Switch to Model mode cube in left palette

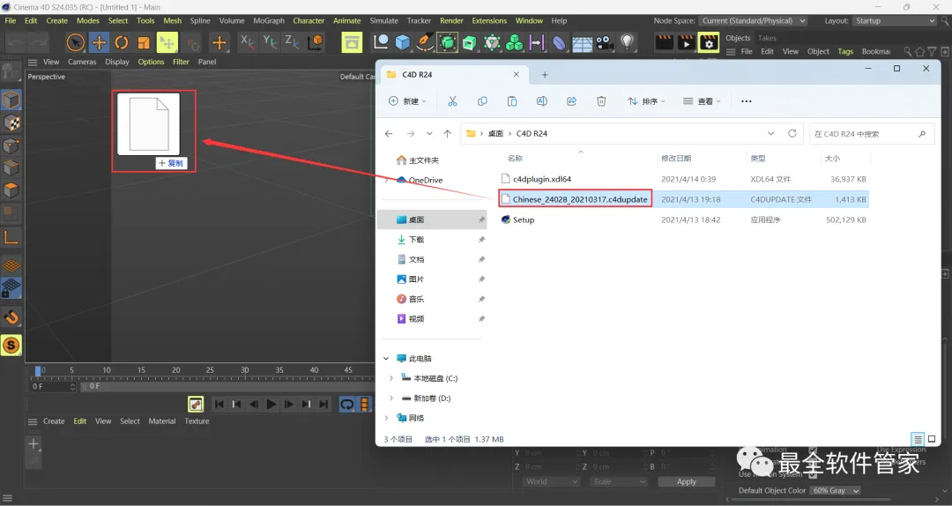[x=11, y=100]
